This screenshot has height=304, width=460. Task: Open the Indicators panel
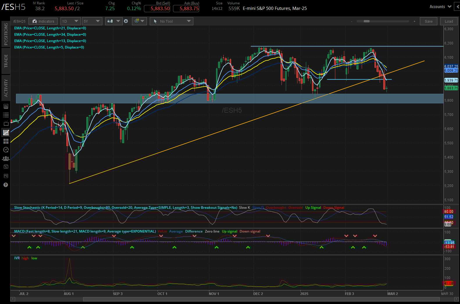pyautogui.click(x=43, y=21)
